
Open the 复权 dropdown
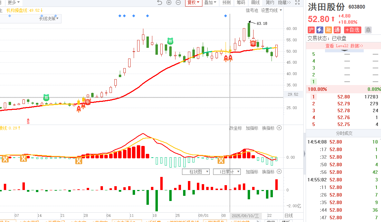(x=193, y=3)
